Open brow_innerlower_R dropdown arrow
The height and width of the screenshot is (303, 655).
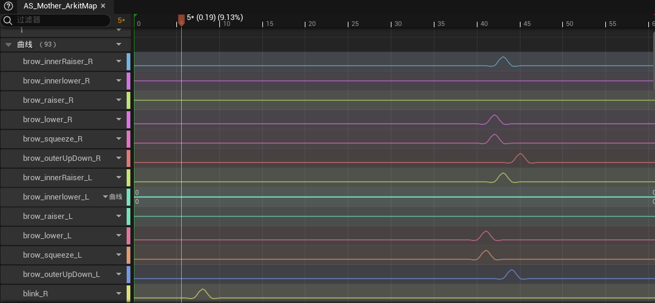pos(119,80)
